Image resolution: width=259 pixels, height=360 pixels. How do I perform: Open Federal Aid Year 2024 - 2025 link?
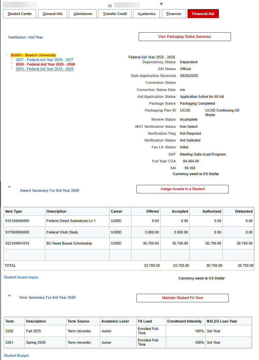pyautogui.click(x=45, y=69)
